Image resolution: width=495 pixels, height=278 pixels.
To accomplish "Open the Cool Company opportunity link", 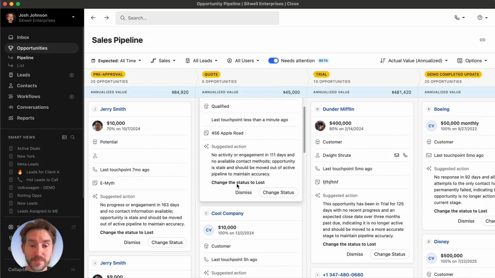I will pos(227,213).
